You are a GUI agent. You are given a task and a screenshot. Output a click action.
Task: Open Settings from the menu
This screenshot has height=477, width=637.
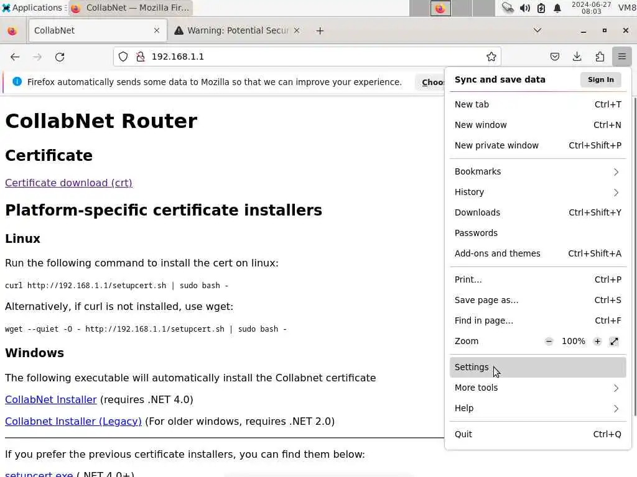tap(537, 367)
